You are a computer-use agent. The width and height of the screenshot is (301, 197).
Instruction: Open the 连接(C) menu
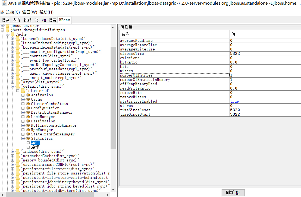click(13, 12)
